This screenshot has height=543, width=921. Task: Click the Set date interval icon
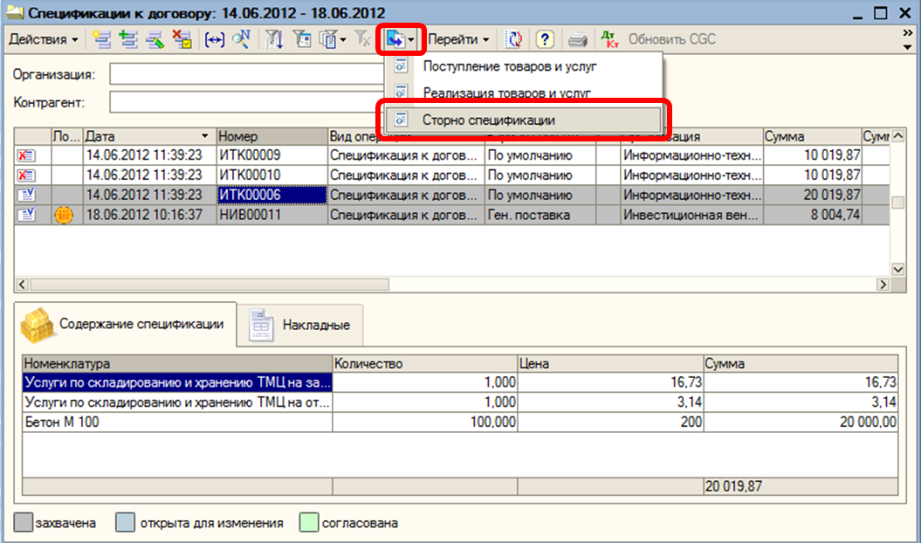215,40
